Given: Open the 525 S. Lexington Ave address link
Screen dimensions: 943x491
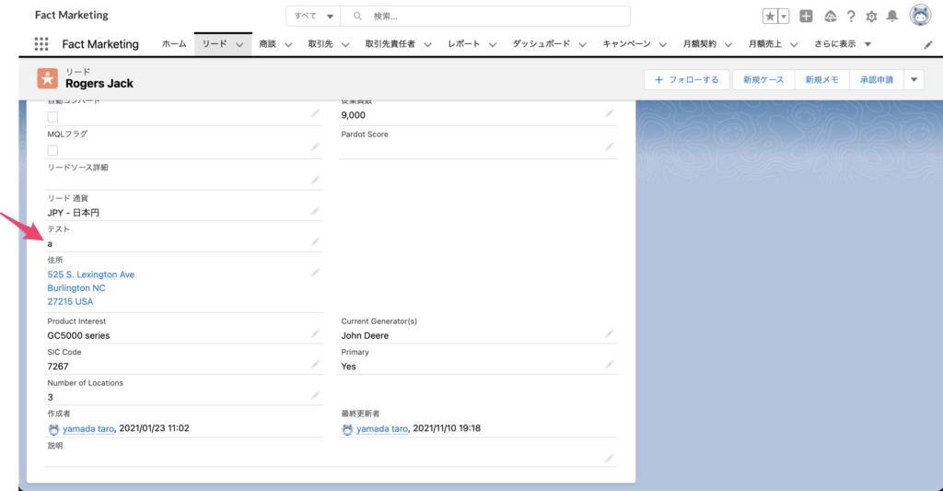Looking at the screenshot, I should point(91,275).
